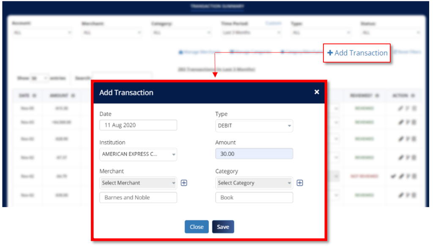433x246 pixels.
Task: Open the Institution dropdown showing AMERICAN EXPRESS
Action: (x=138, y=154)
